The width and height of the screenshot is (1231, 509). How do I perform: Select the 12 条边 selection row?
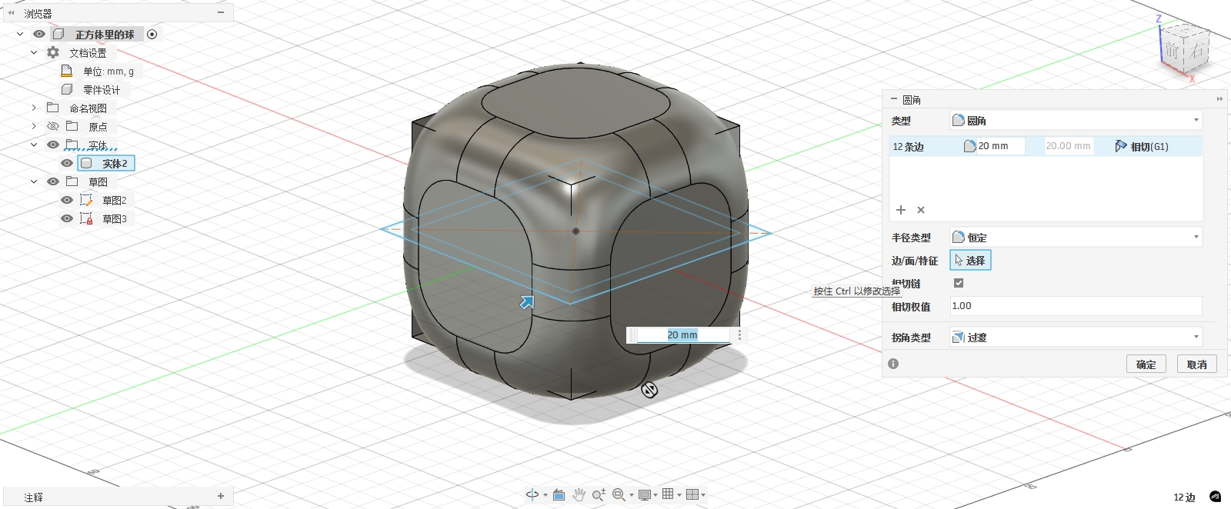click(x=1046, y=146)
